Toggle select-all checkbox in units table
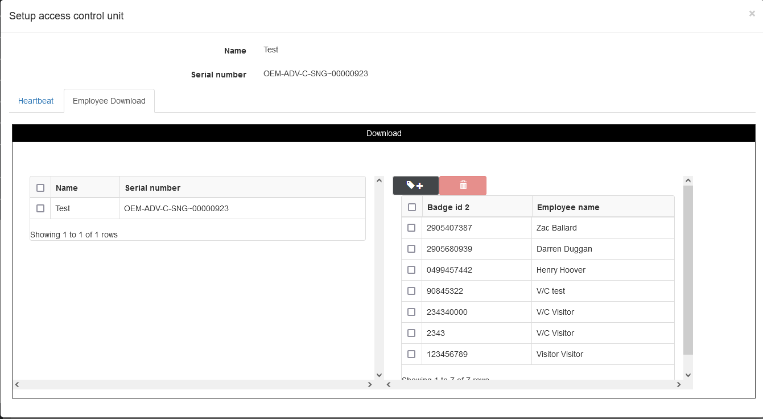The image size is (763, 419). [40, 188]
